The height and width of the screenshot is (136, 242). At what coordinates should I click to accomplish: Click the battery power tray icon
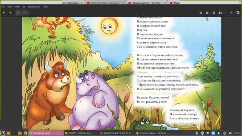[224, 133]
